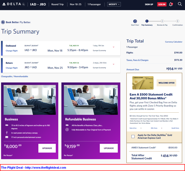Click Nov 18-25 dates in header

pyautogui.click(x=75, y=4)
